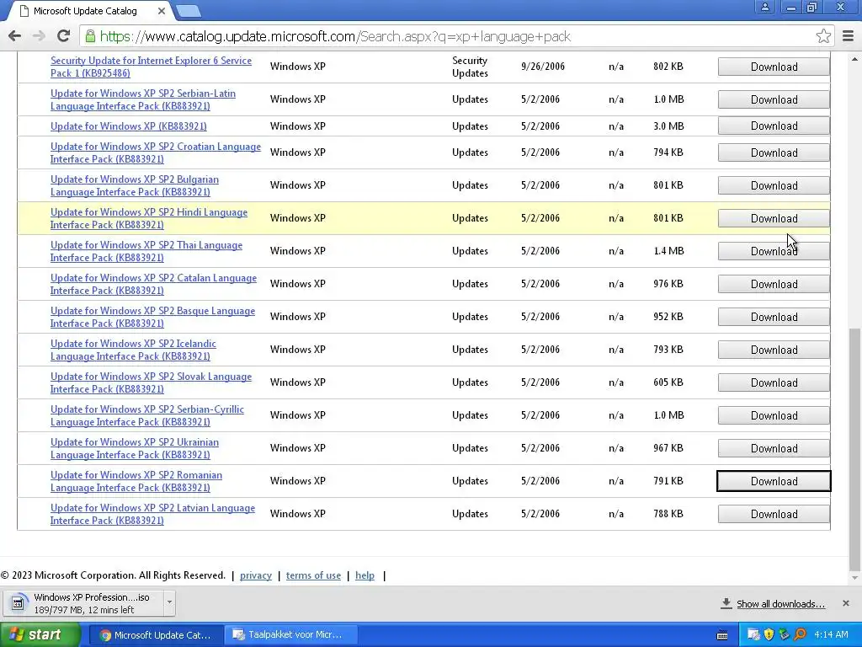
Task: Click the vertical scrollbar thumb
Action: pos(854,450)
